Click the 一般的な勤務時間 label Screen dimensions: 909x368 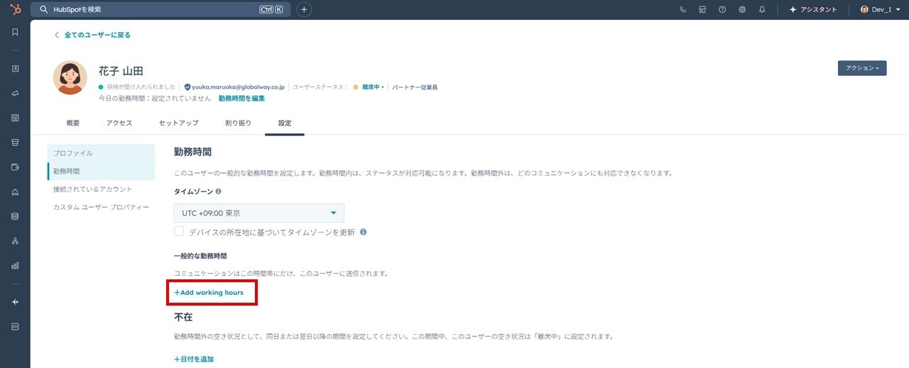click(200, 255)
